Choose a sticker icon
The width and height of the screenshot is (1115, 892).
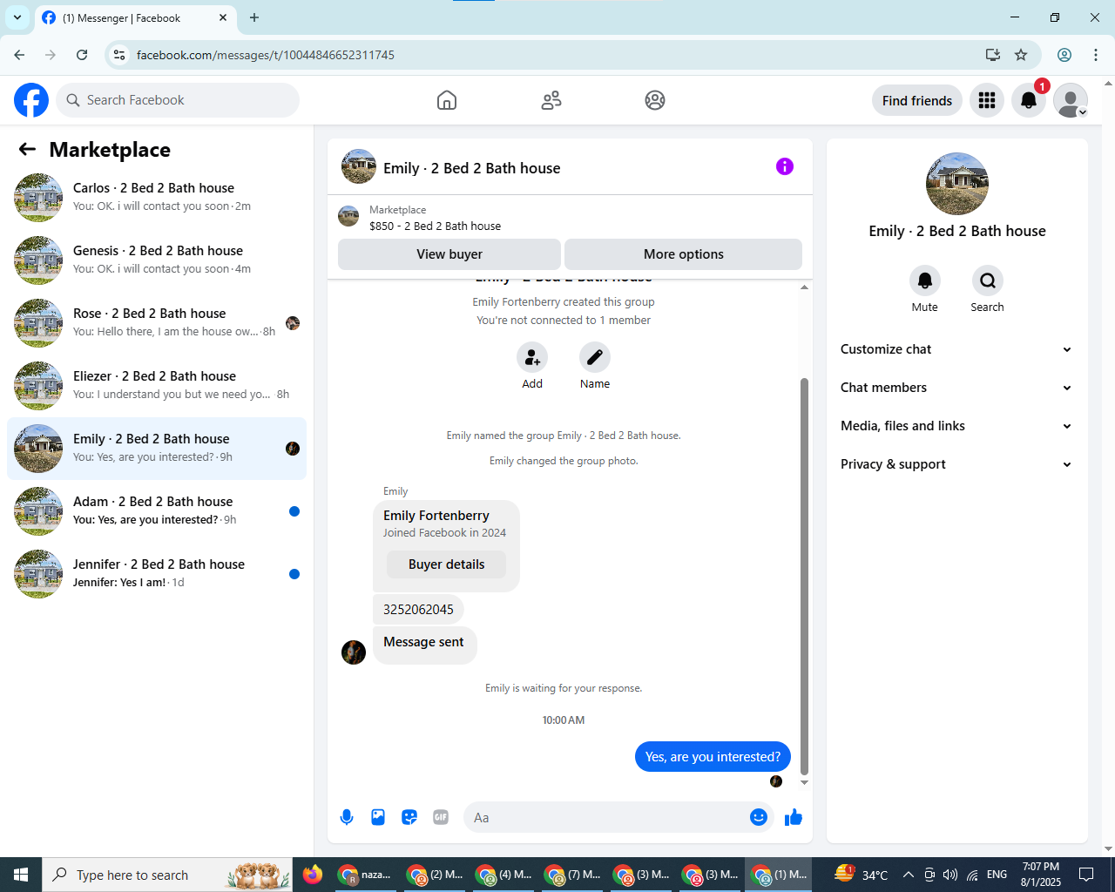click(409, 817)
